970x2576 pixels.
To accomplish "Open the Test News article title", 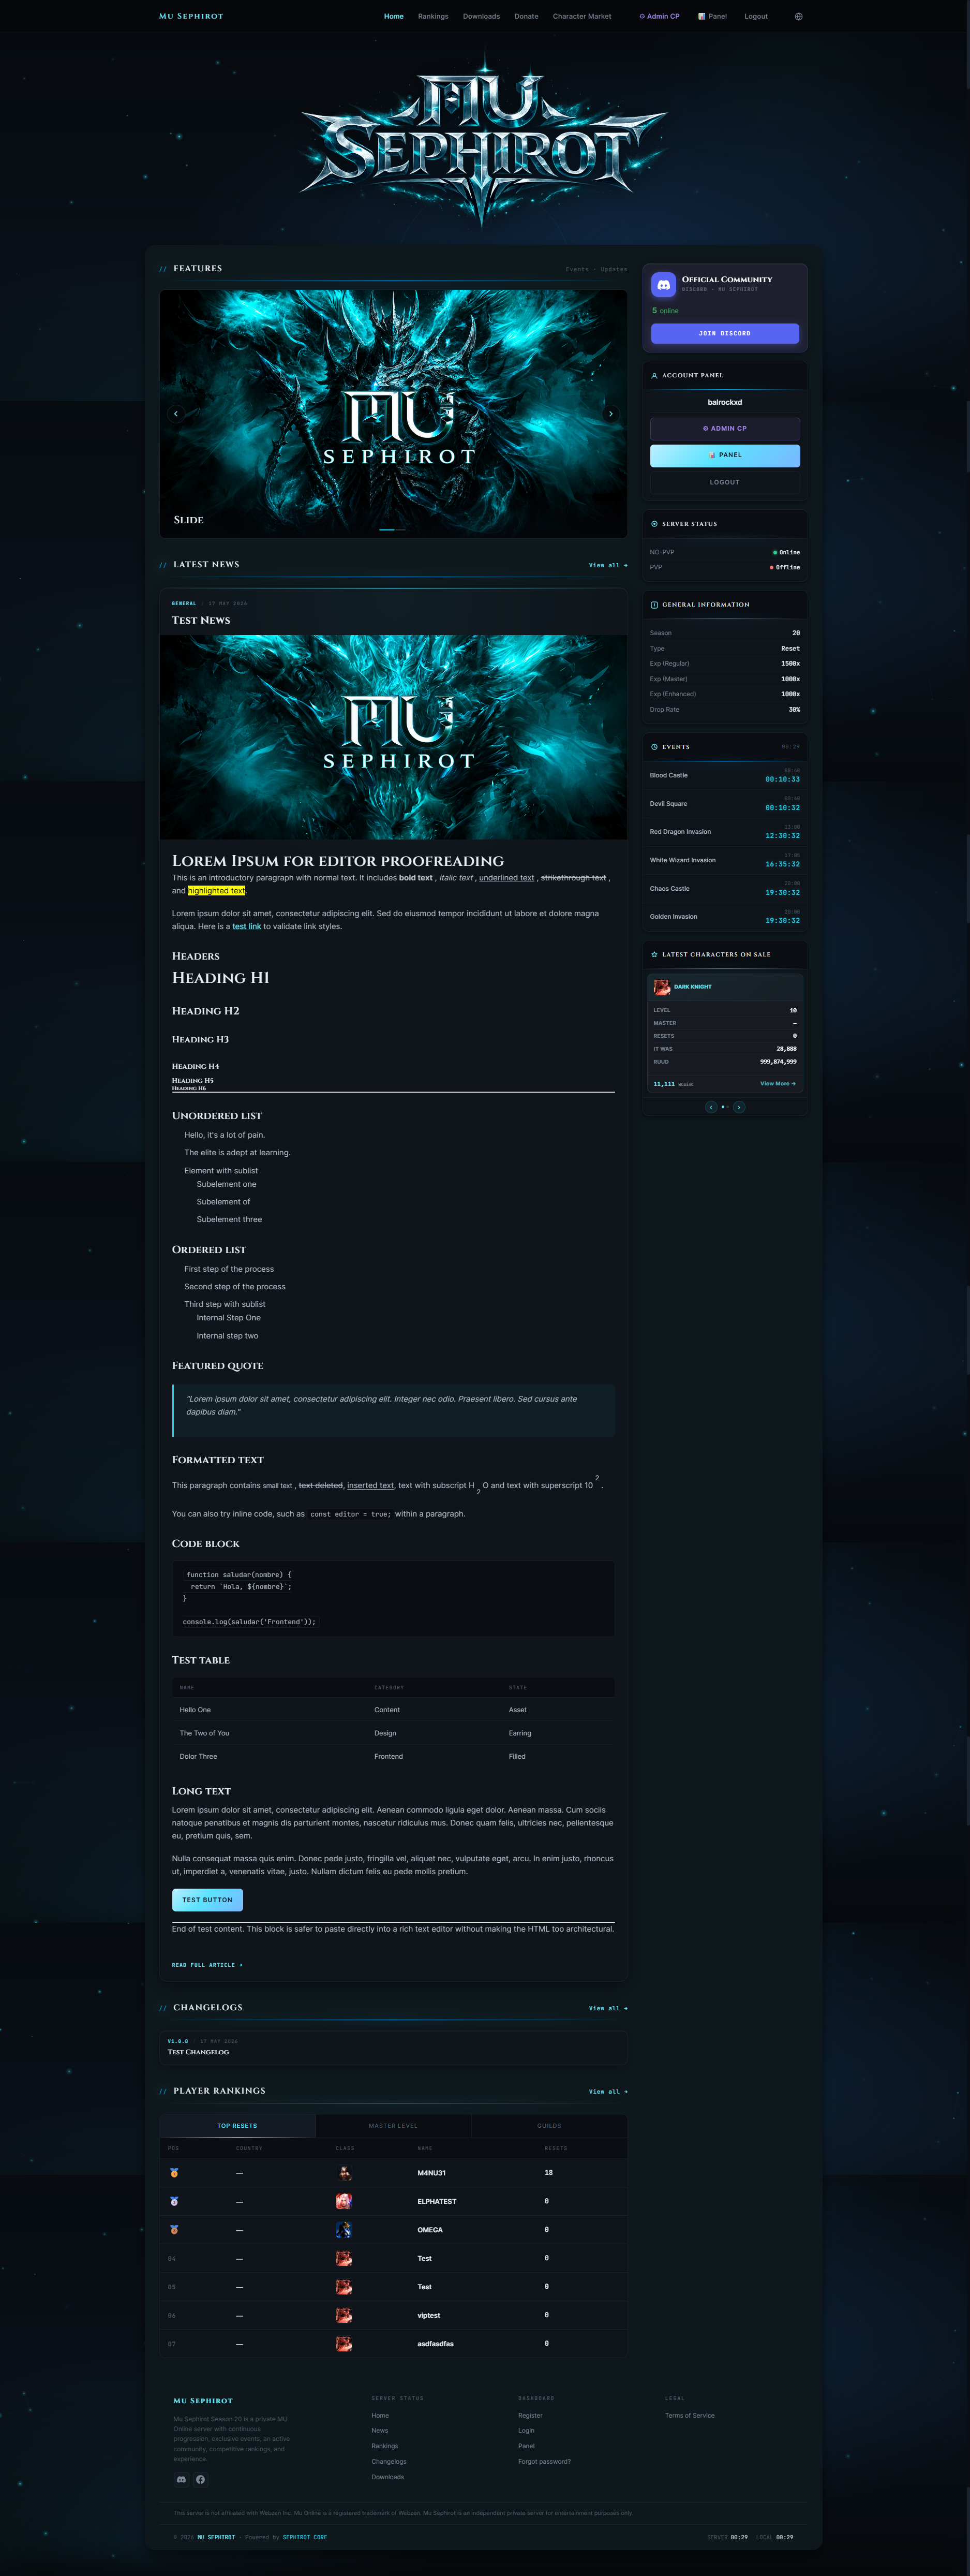I will 201,620.
